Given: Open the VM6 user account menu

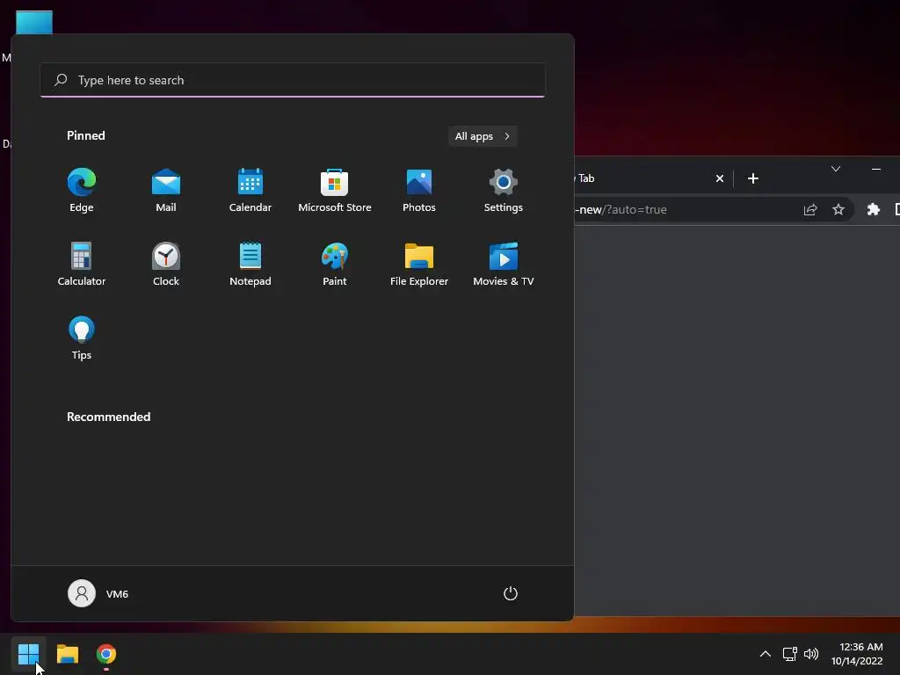Looking at the screenshot, I should pyautogui.click(x=98, y=593).
